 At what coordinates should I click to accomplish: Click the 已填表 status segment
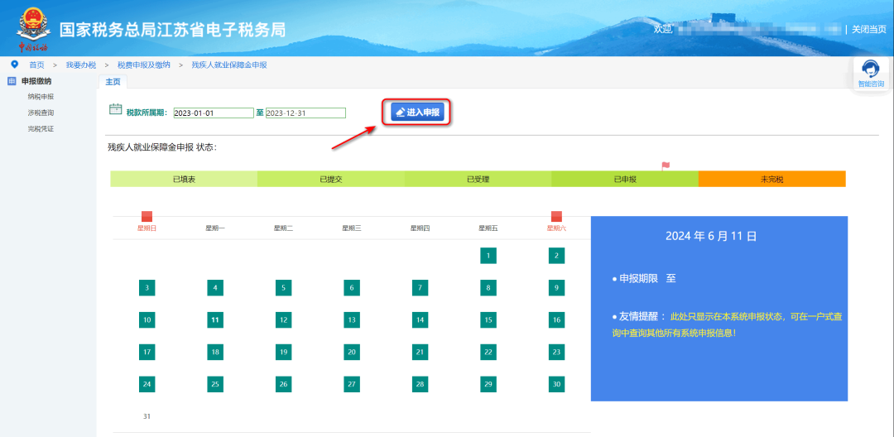coord(184,179)
